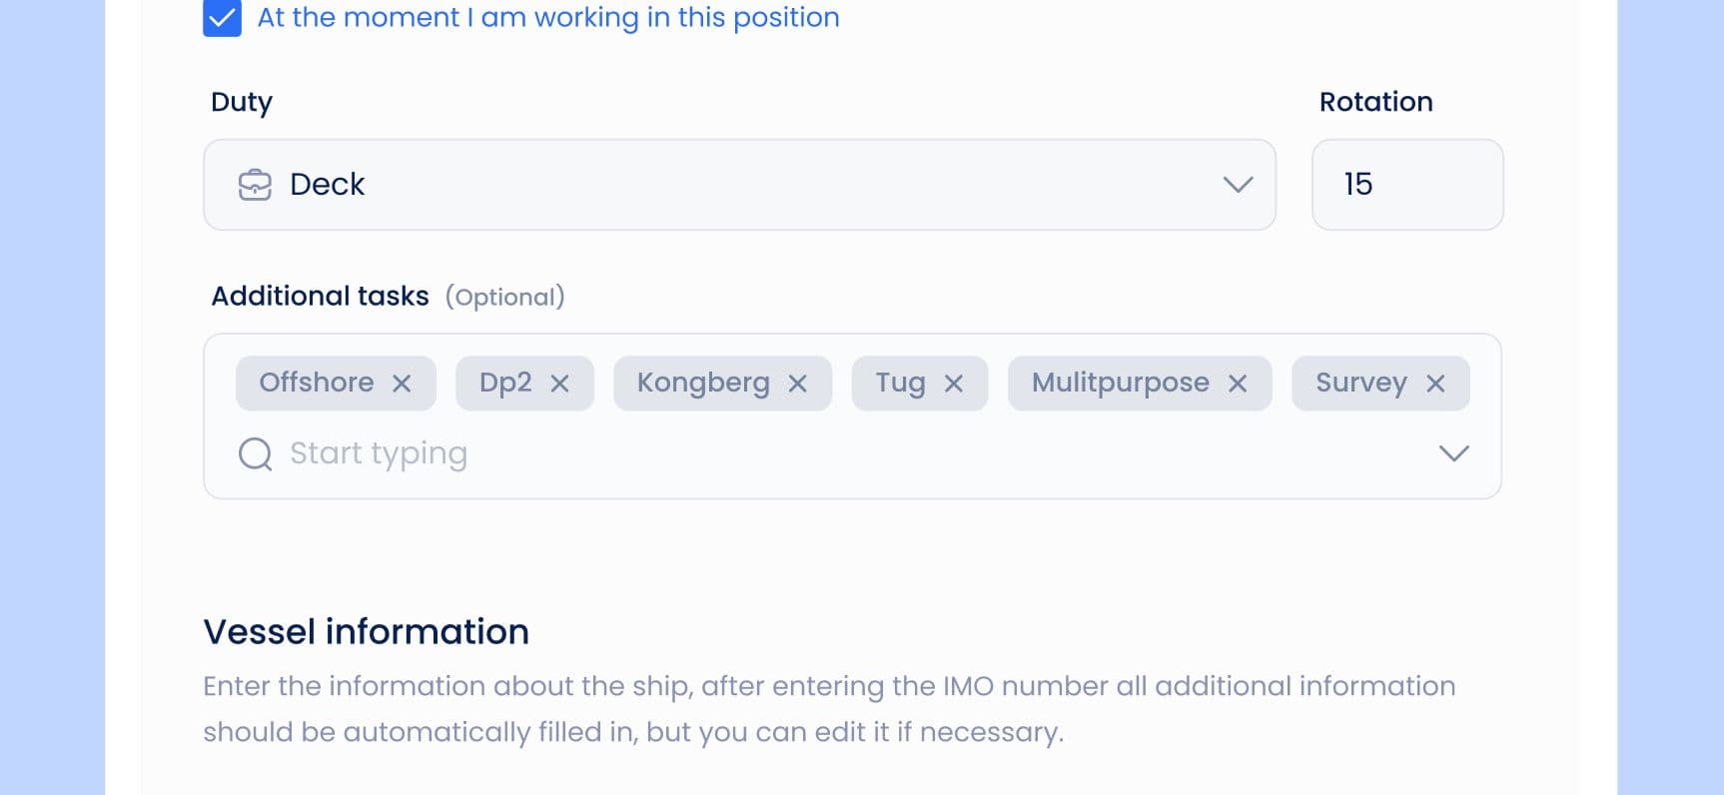Viewport: 1724px width, 795px height.
Task: Remove the Tug tag
Action: (x=954, y=384)
